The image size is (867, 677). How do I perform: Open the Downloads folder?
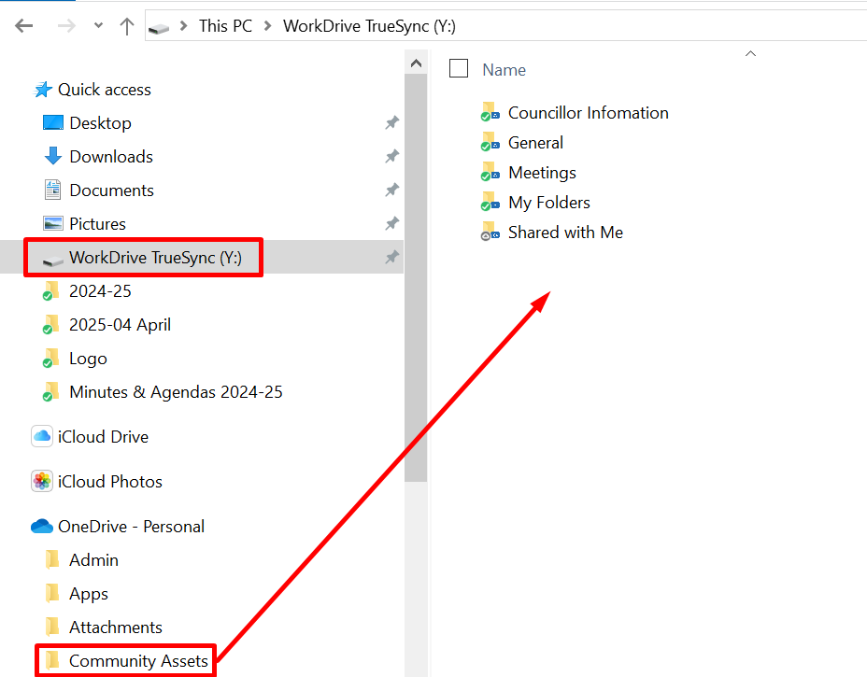pyautogui.click(x=111, y=156)
